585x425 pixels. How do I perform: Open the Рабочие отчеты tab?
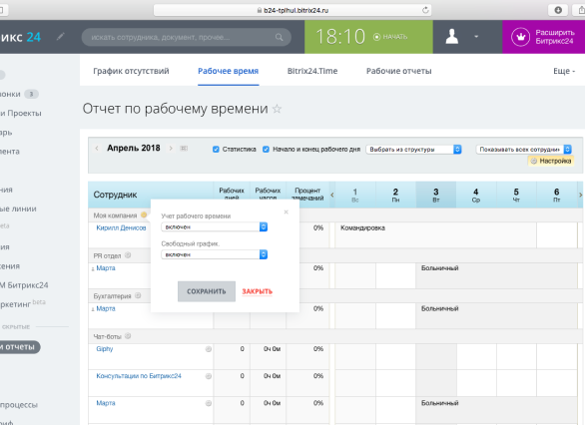(399, 71)
